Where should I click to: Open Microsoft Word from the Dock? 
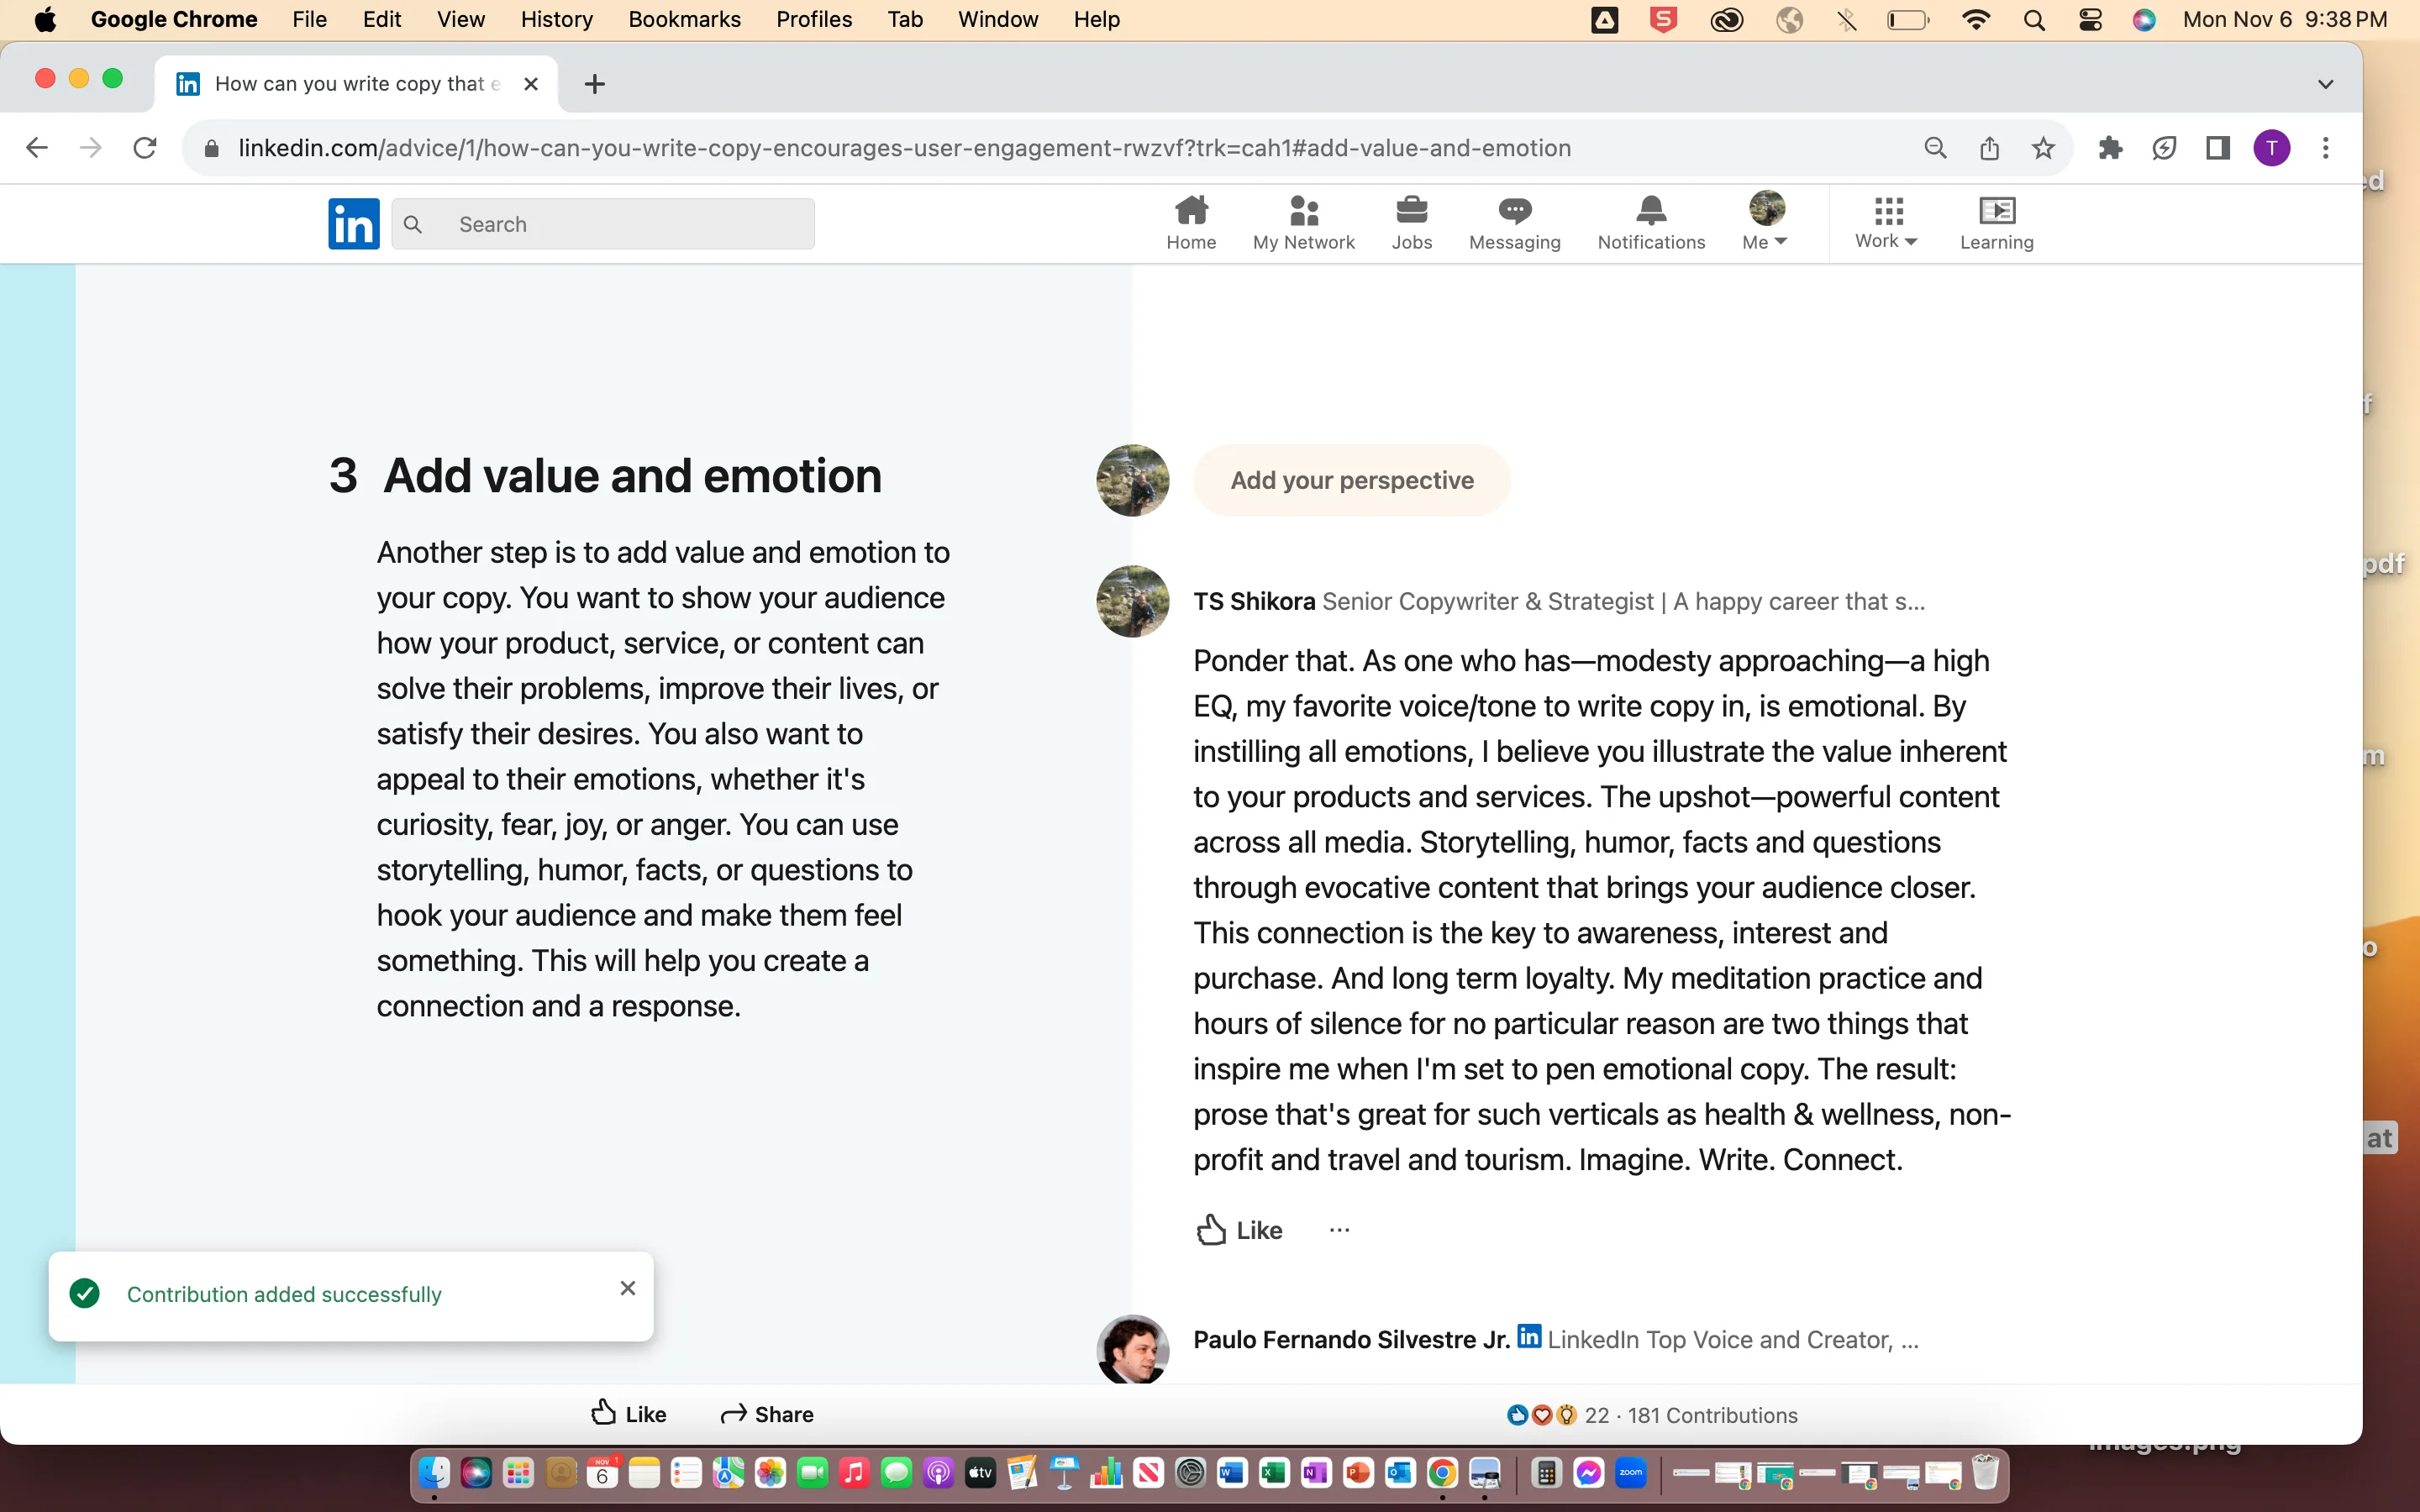(1232, 1473)
